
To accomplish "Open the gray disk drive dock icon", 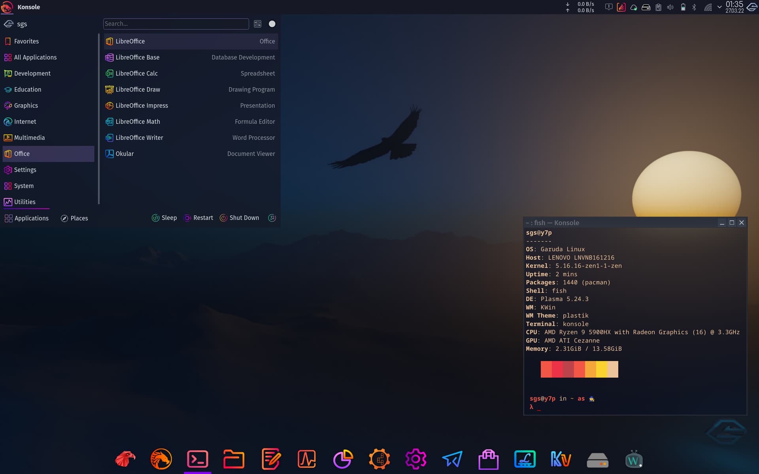I will [x=598, y=460].
